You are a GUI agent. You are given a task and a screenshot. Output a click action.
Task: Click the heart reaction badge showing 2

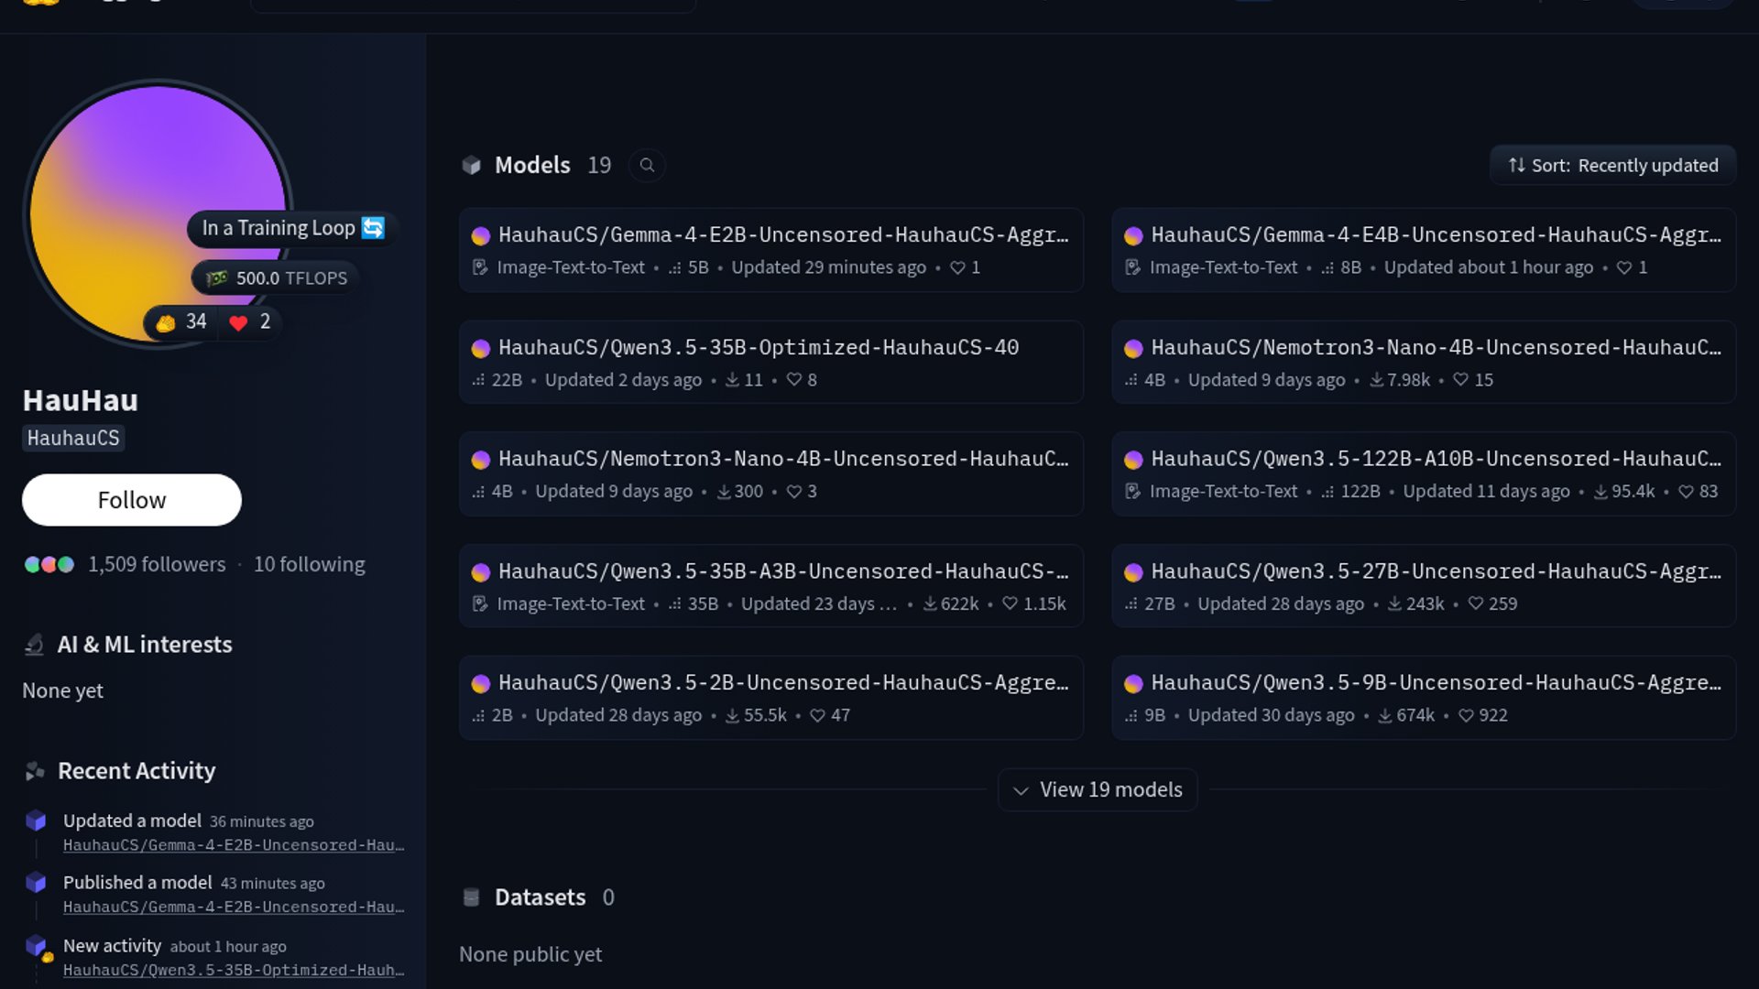tap(250, 322)
